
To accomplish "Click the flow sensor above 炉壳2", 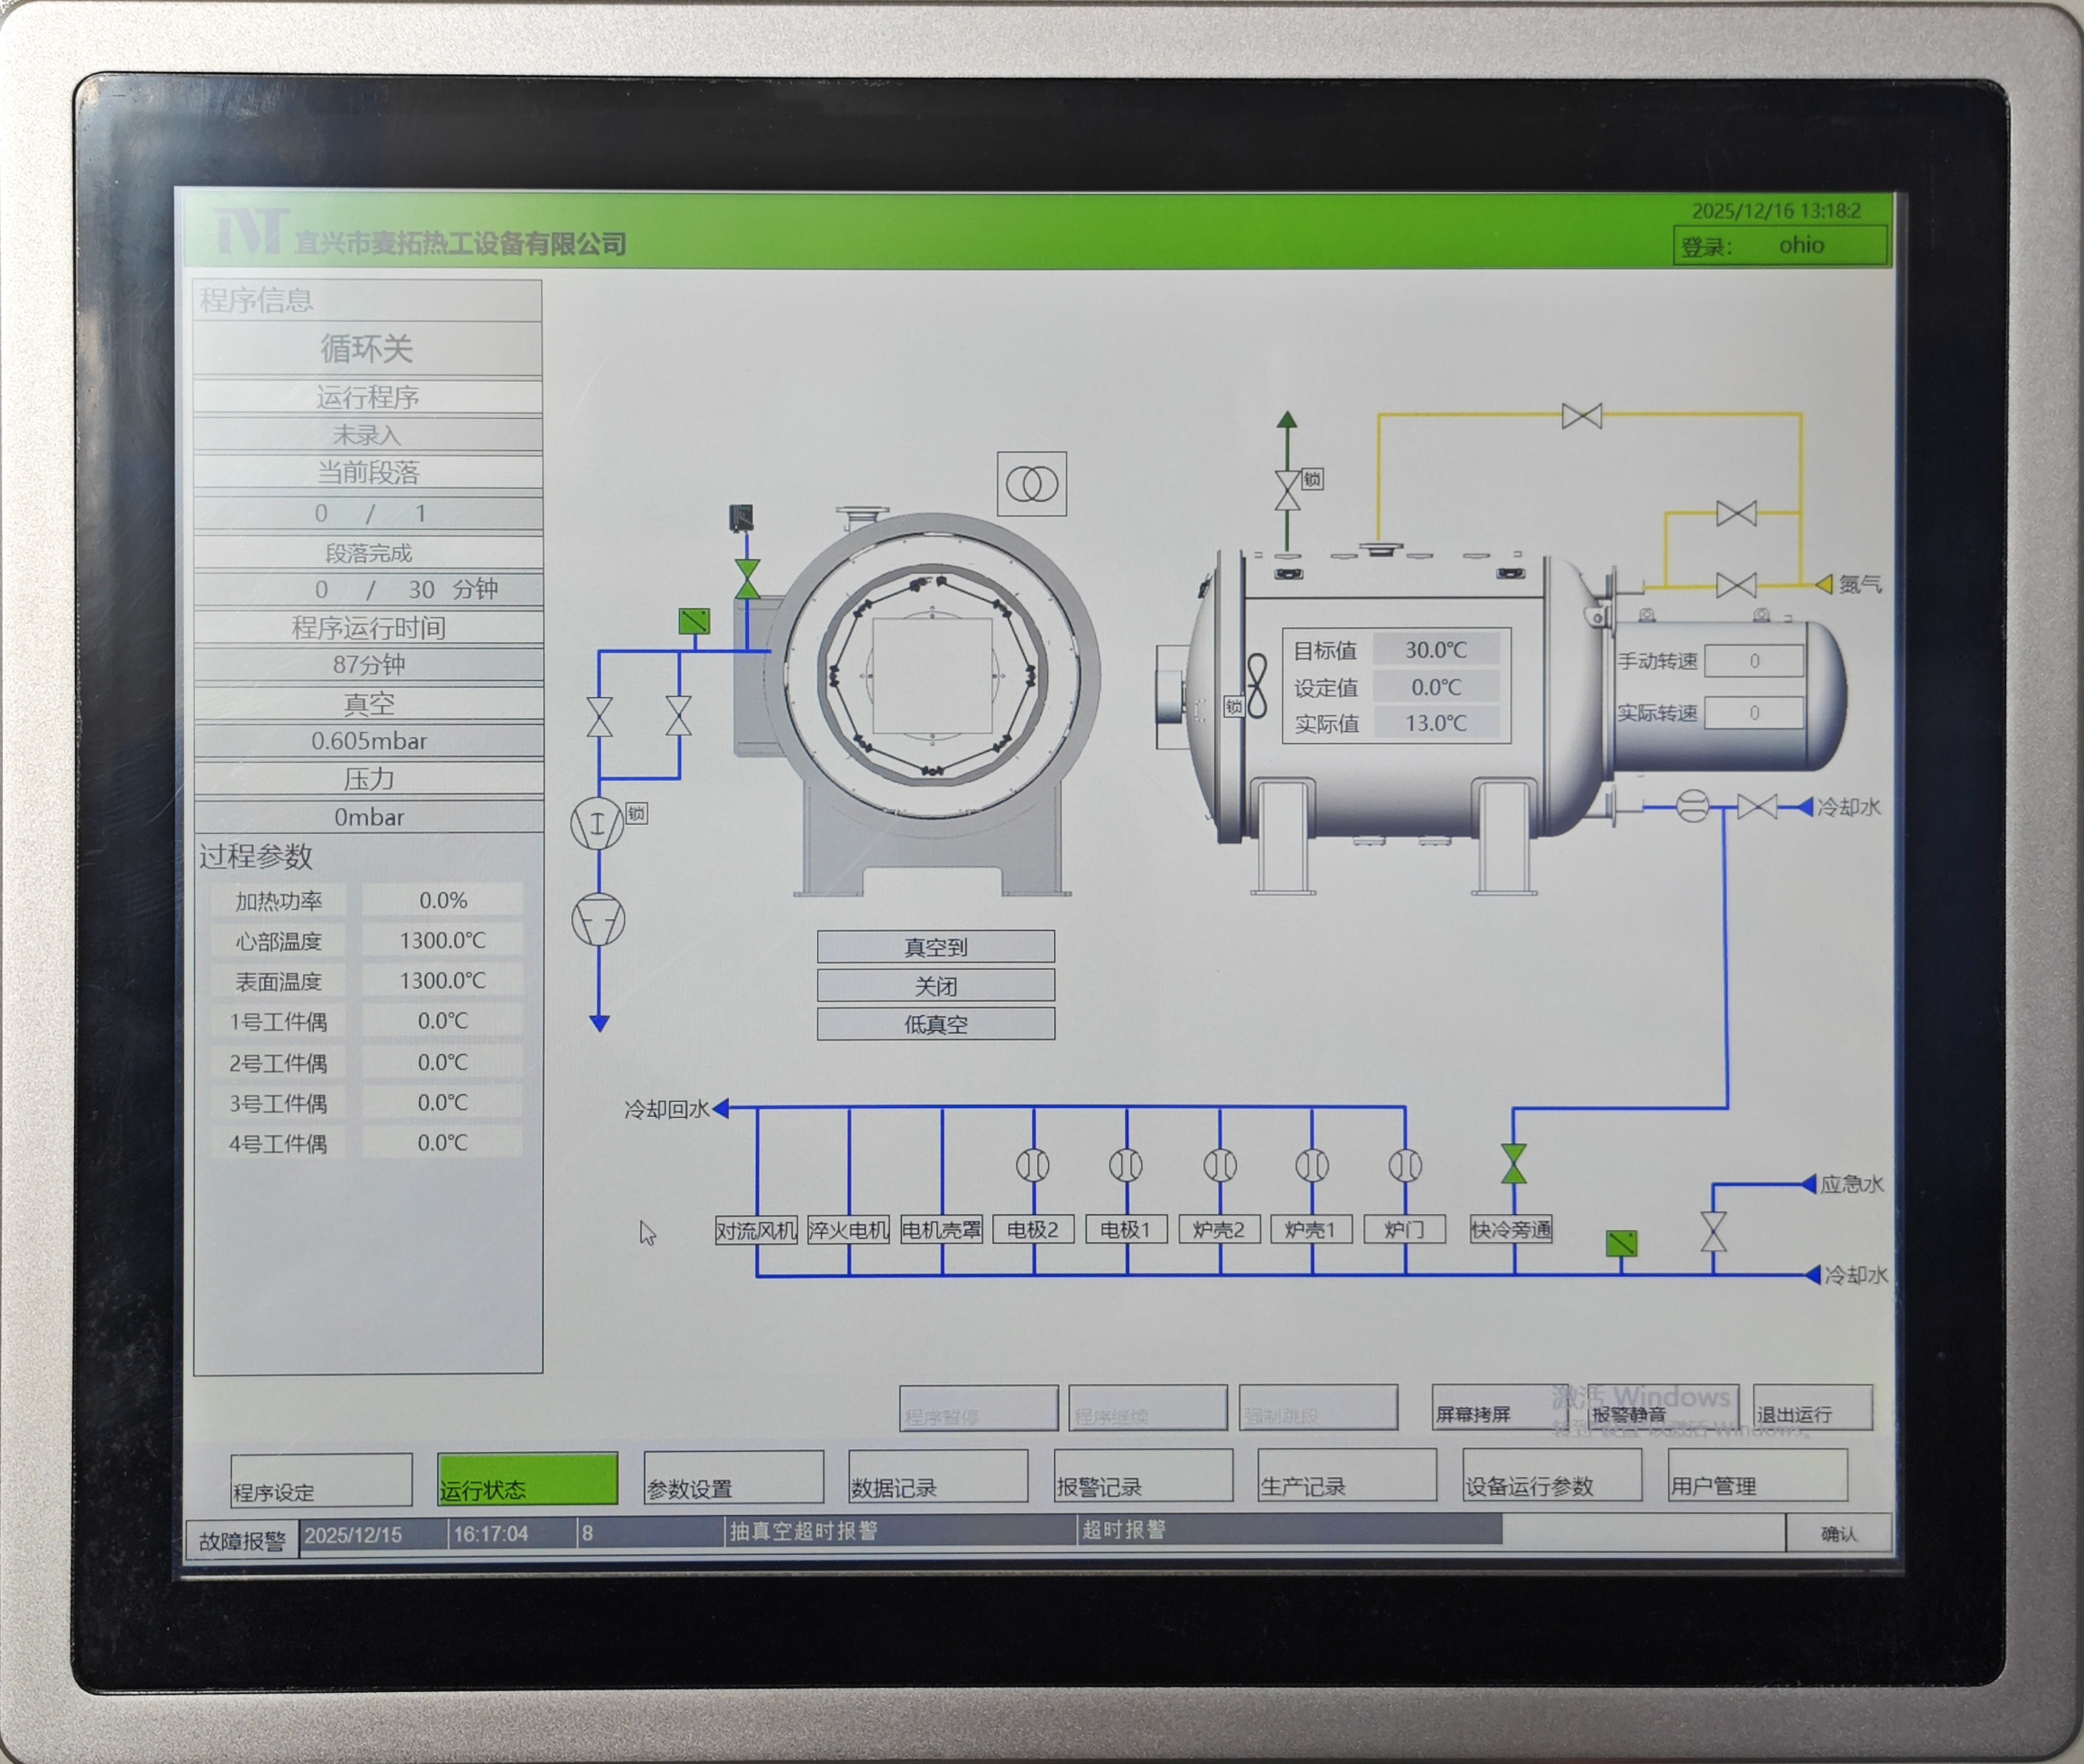I will [x=1220, y=1165].
